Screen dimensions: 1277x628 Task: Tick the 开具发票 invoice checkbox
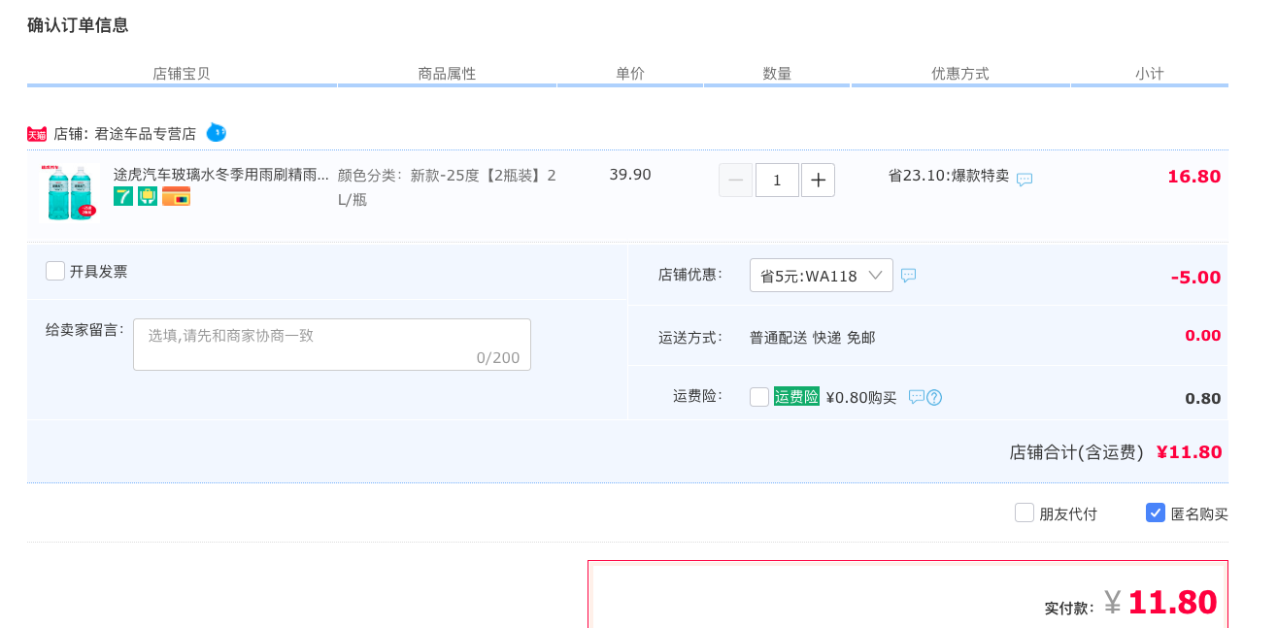point(55,271)
